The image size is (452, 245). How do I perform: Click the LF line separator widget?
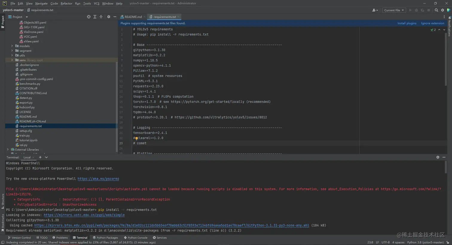(377, 242)
